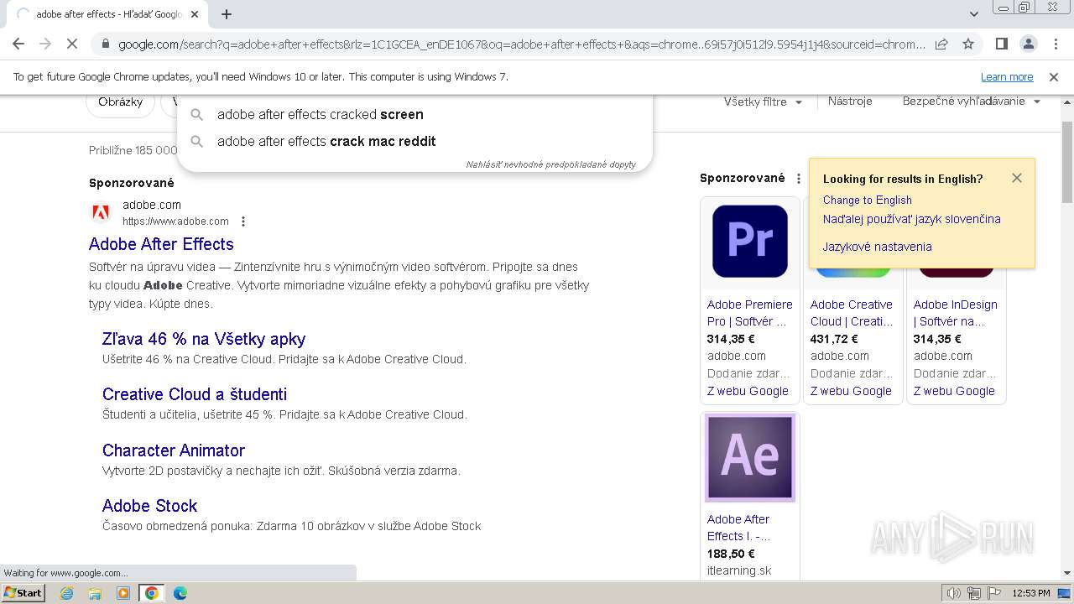The height and width of the screenshot is (604, 1074).
Task: Close the Looking for results in English popup
Action: (x=1017, y=178)
